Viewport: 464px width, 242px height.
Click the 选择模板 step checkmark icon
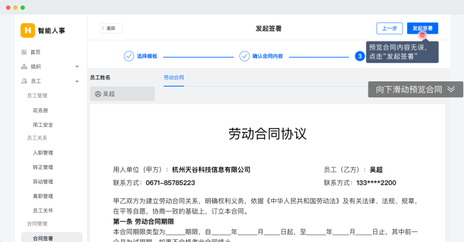pyautogui.click(x=129, y=56)
